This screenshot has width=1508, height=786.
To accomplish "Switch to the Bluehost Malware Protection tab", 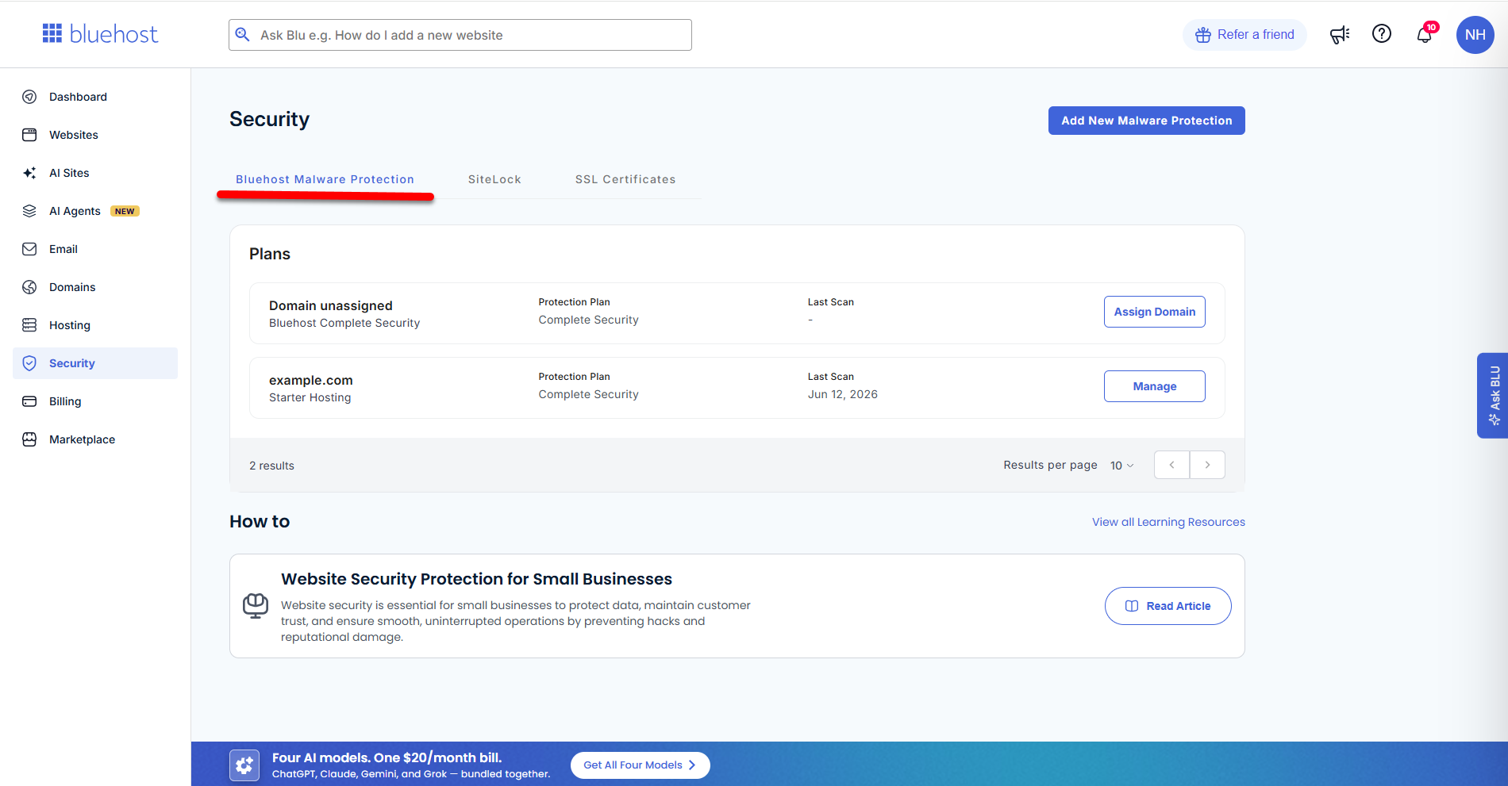I will point(325,179).
